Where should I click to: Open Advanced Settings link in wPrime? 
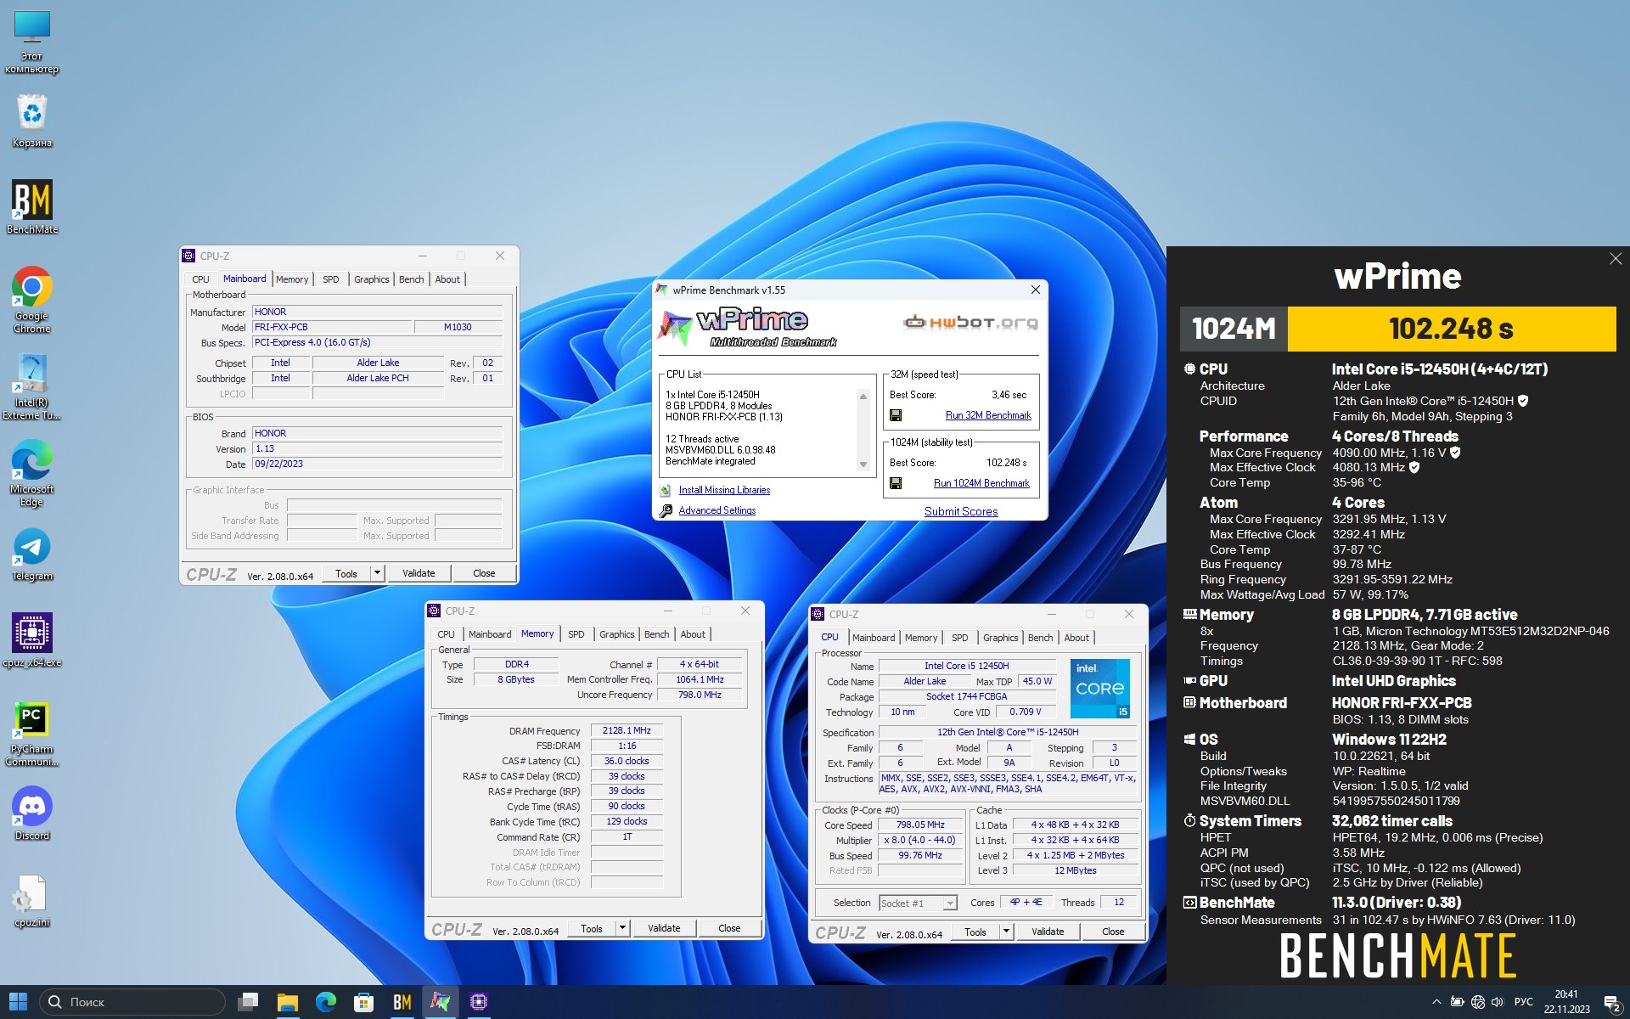point(717,510)
